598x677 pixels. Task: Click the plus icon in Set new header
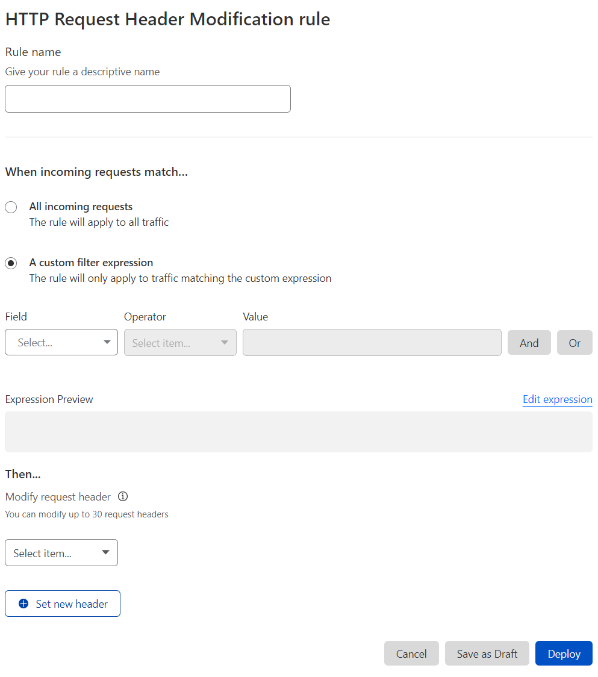pyautogui.click(x=23, y=604)
